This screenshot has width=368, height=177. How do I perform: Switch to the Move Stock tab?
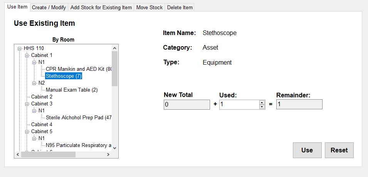pyautogui.click(x=150, y=7)
